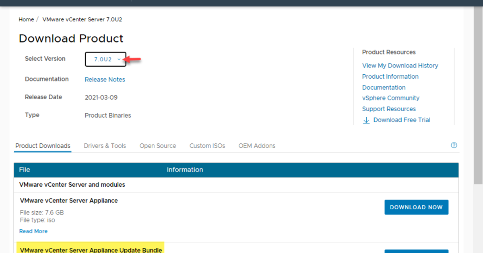
Task: Switch to Custom ISOs tab
Action: coord(207,146)
